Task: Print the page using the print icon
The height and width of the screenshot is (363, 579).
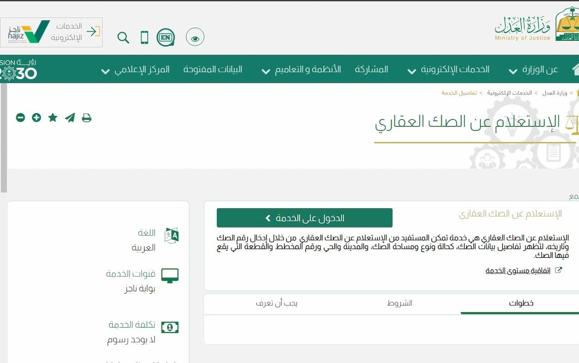Action: pyautogui.click(x=86, y=117)
